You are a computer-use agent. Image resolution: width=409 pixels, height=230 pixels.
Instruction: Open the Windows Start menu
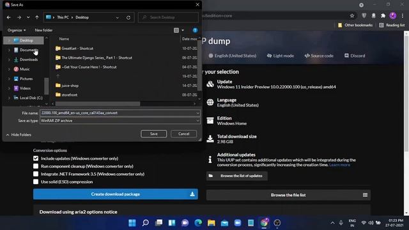(132, 223)
